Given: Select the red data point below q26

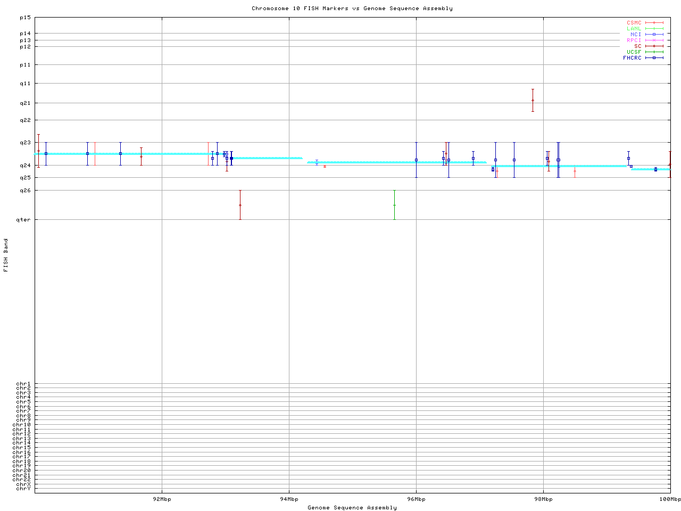Looking at the screenshot, I should [240, 205].
